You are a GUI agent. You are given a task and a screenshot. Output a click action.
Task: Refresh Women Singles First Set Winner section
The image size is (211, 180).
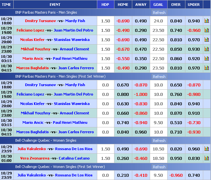click(159, 167)
